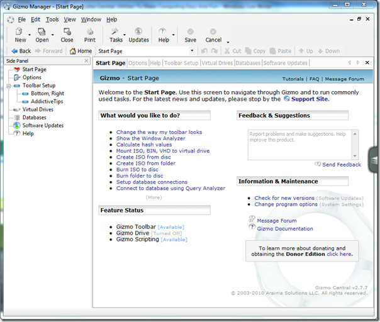
Task: Go Back with the blue arrow
Action: pyautogui.click(x=21, y=51)
